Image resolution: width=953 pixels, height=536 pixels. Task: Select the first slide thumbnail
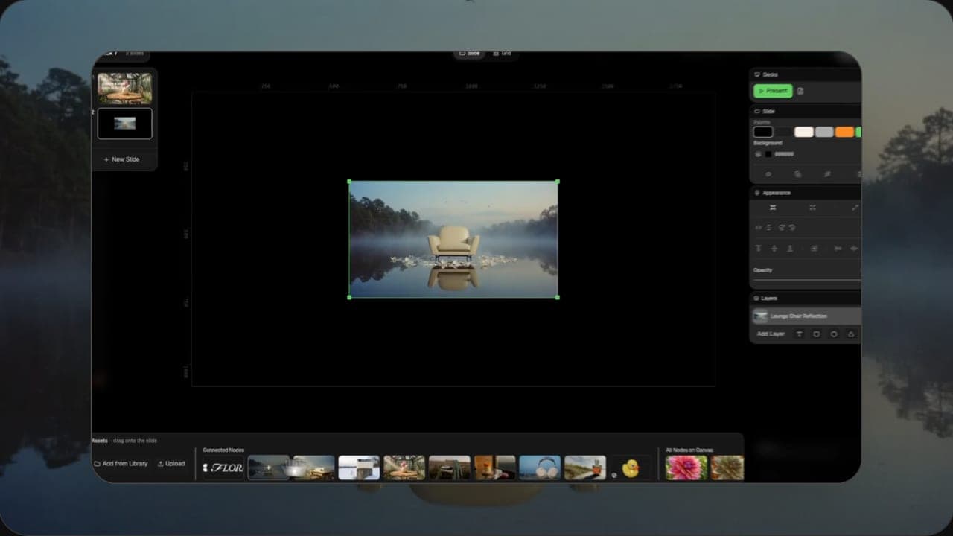[x=125, y=89]
